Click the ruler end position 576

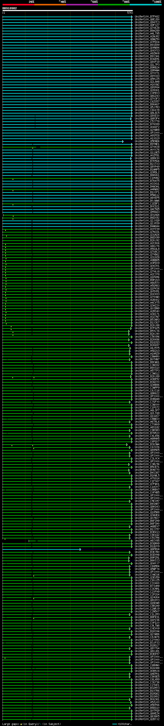point(129,13)
